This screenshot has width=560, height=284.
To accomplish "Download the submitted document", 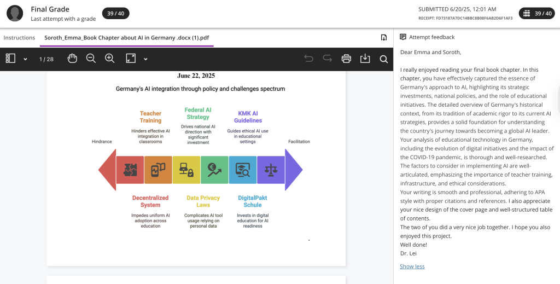I will click(x=365, y=59).
